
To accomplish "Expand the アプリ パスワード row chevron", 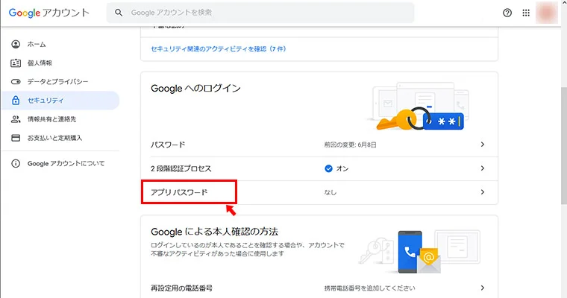I will [x=483, y=192].
